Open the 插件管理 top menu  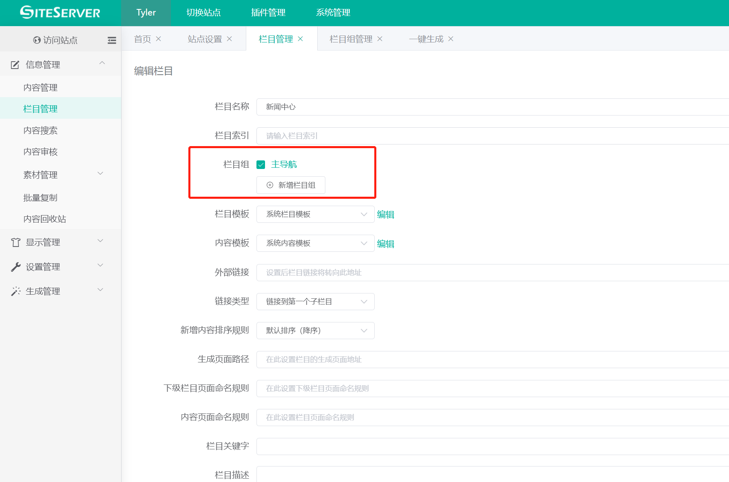(x=268, y=13)
